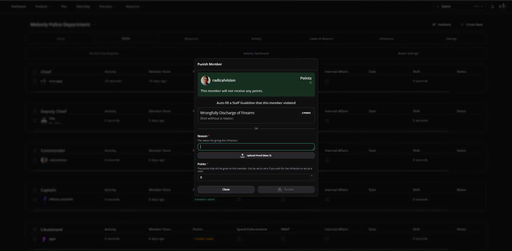Click the Deputy Chief row avatar
Viewport: 512px width, 251px height.
(44, 121)
